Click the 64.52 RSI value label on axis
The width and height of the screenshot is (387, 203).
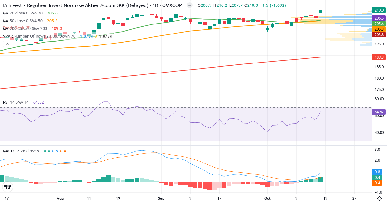379,112
